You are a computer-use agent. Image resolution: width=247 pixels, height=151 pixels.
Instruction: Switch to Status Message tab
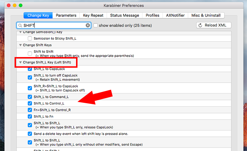pos(124,15)
